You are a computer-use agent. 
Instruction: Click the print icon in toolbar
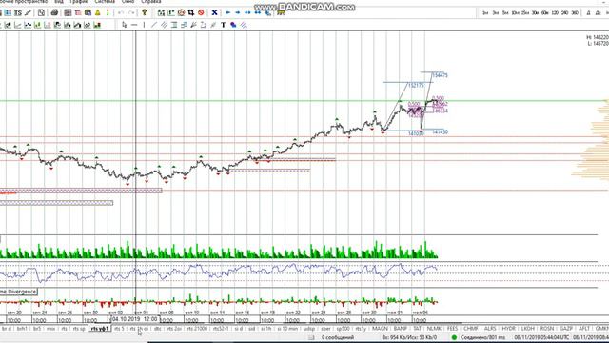tap(55, 12)
